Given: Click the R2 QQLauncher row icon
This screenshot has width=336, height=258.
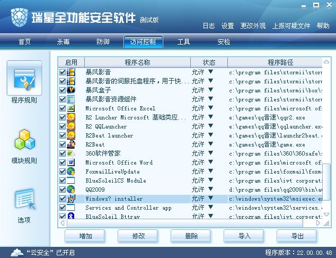Looking at the screenshot, I should point(71,126).
